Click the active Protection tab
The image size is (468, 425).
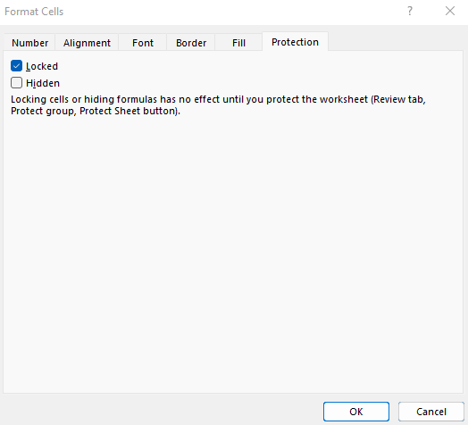296,42
